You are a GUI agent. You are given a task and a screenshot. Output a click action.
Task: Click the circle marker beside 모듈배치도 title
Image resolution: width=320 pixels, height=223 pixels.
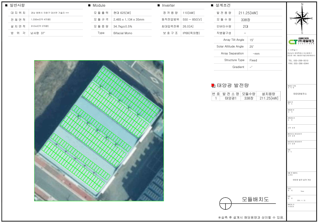coord(226,203)
